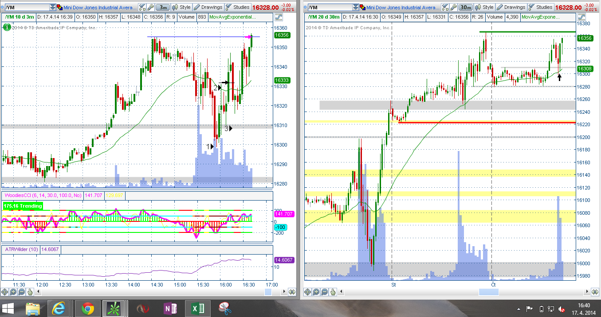This screenshot has height=317, width=601.
Task: Click ATRWilder (10) study label
Action: pos(21,250)
